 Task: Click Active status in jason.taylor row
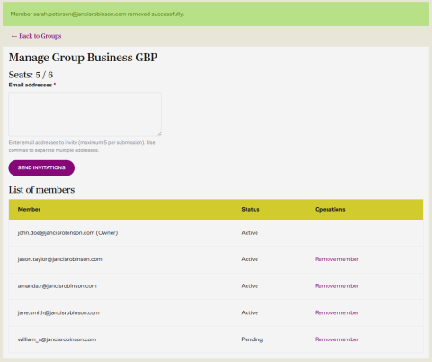point(249,259)
